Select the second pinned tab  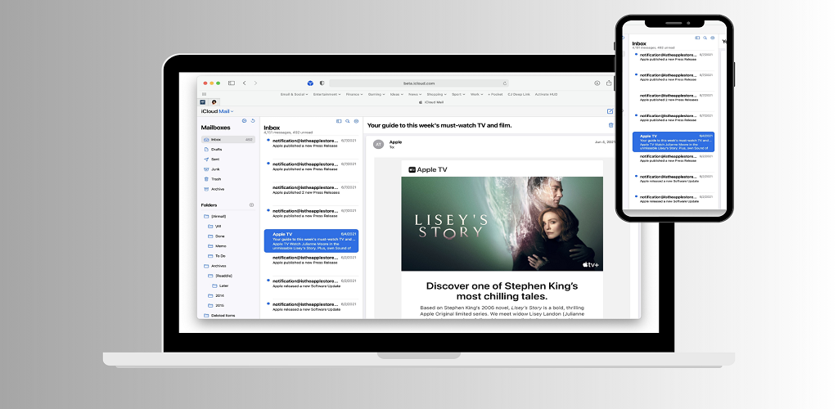(214, 101)
